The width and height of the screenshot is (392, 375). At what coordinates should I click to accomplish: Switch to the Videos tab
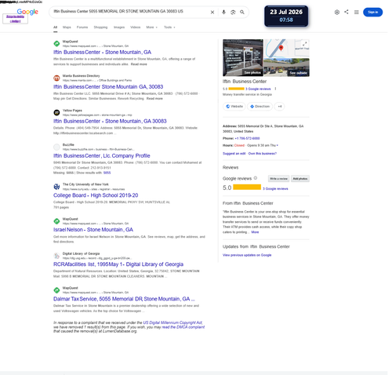(x=136, y=27)
